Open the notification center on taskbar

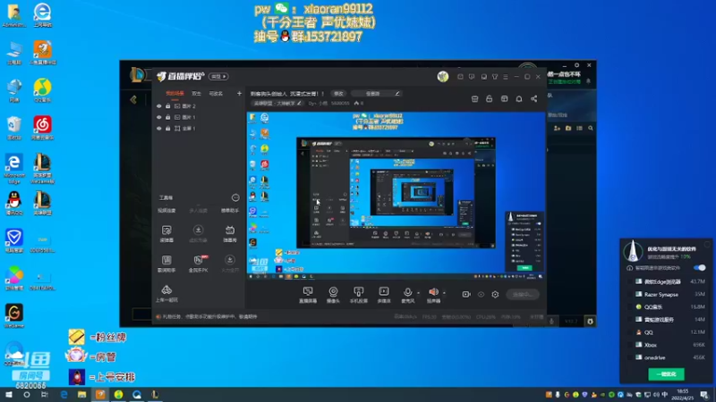point(704,395)
